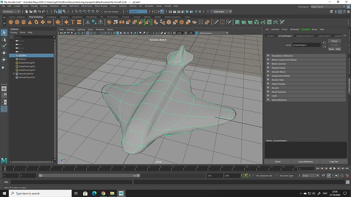The width and height of the screenshot is (351, 197).
Task: Select the Rotate tool in the toolbox
Action: point(4,60)
